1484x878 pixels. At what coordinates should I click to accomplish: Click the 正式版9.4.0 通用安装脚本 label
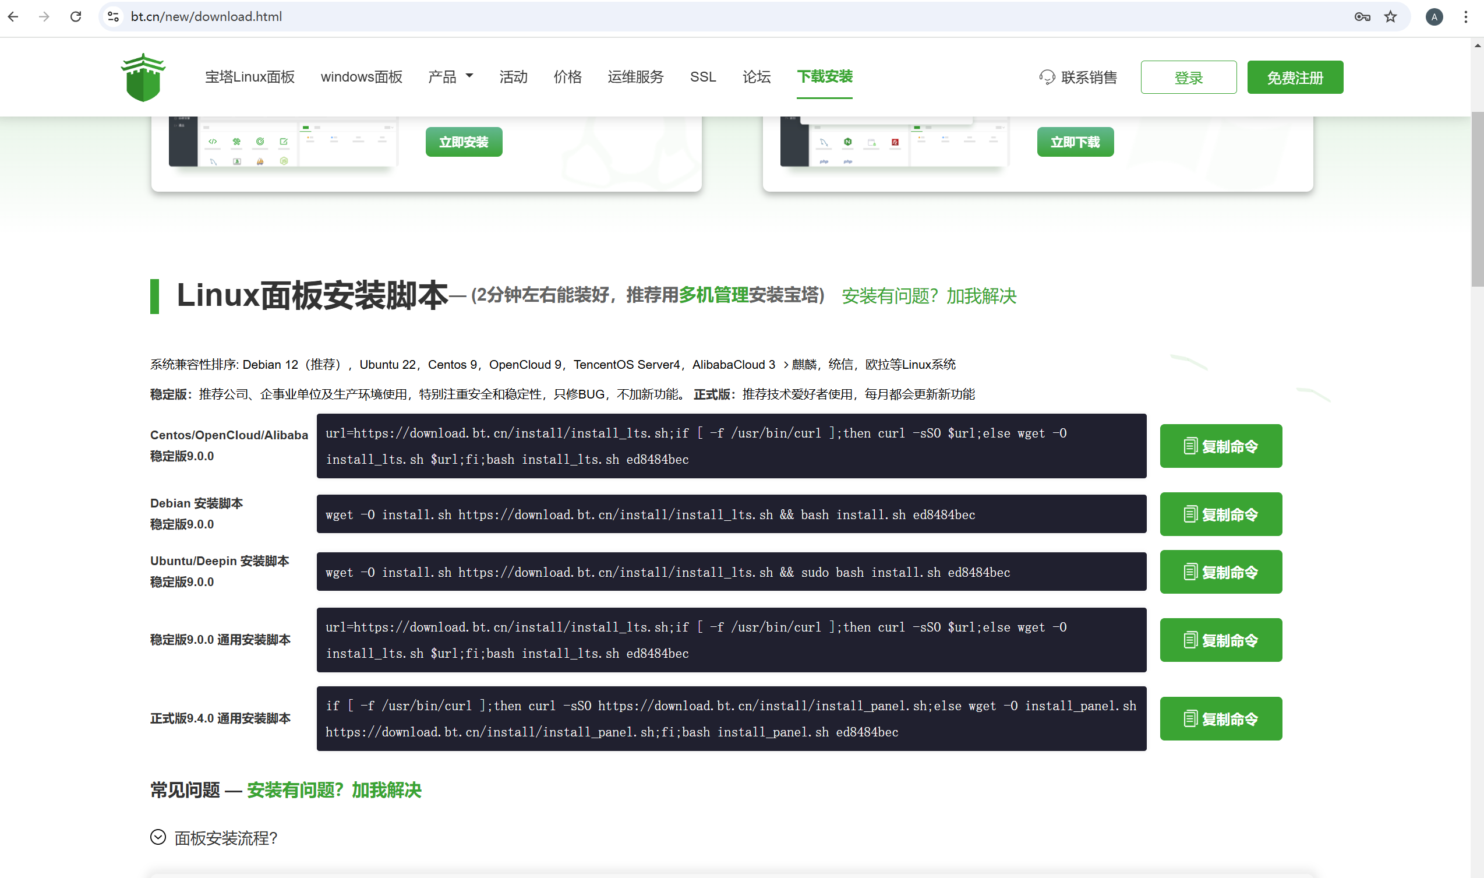tap(220, 718)
